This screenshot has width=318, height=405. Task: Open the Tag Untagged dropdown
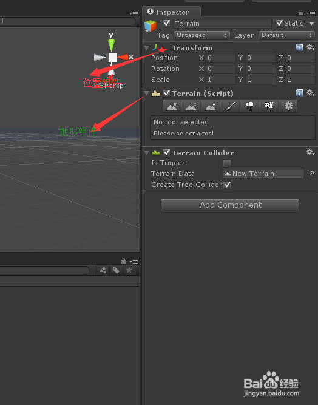point(201,35)
